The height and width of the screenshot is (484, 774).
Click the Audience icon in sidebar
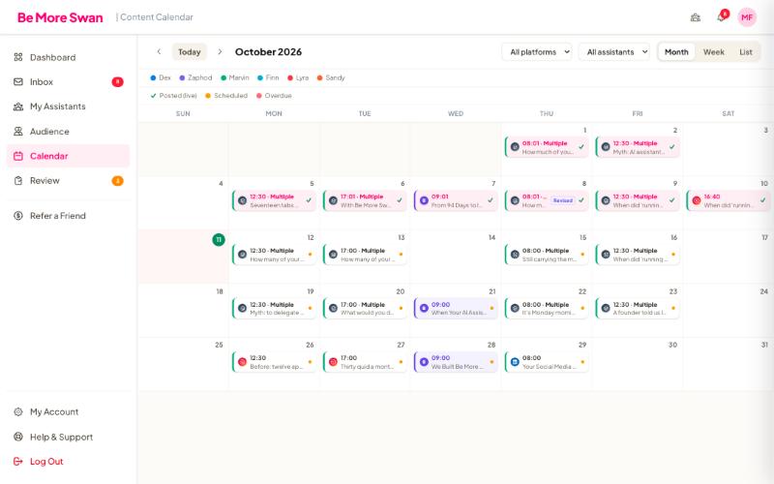tap(18, 132)
